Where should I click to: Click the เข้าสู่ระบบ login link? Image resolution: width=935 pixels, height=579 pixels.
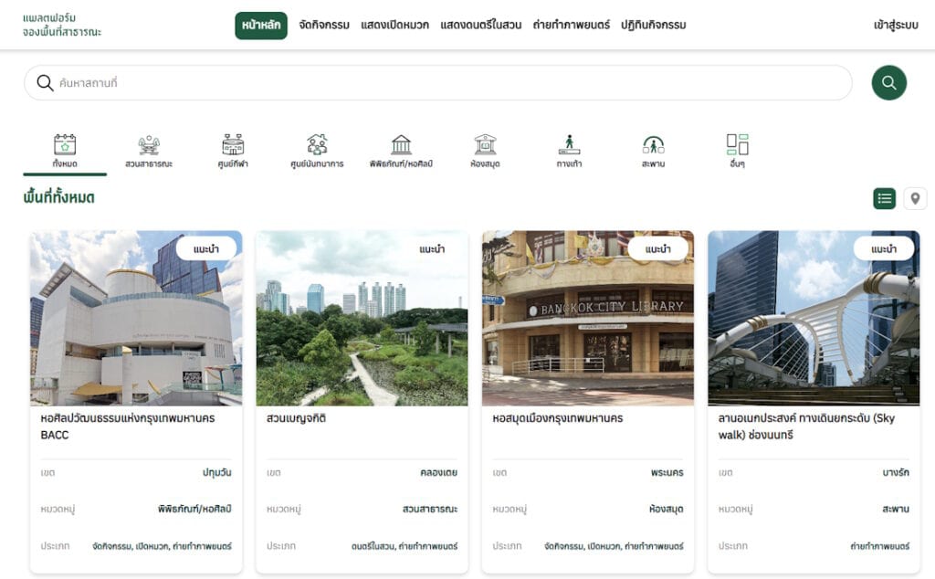(x=895, y=26)
